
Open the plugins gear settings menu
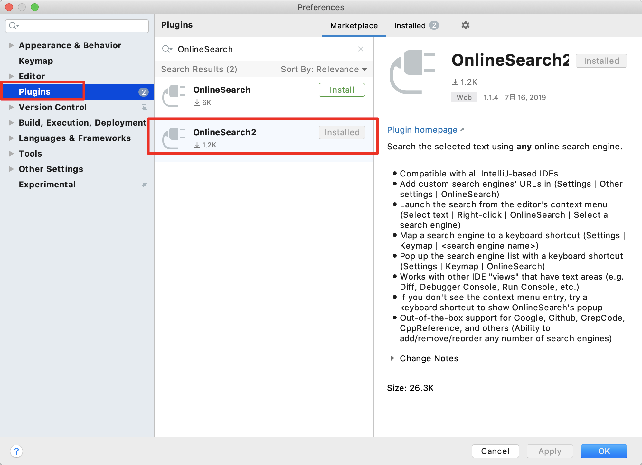(465, 25)
